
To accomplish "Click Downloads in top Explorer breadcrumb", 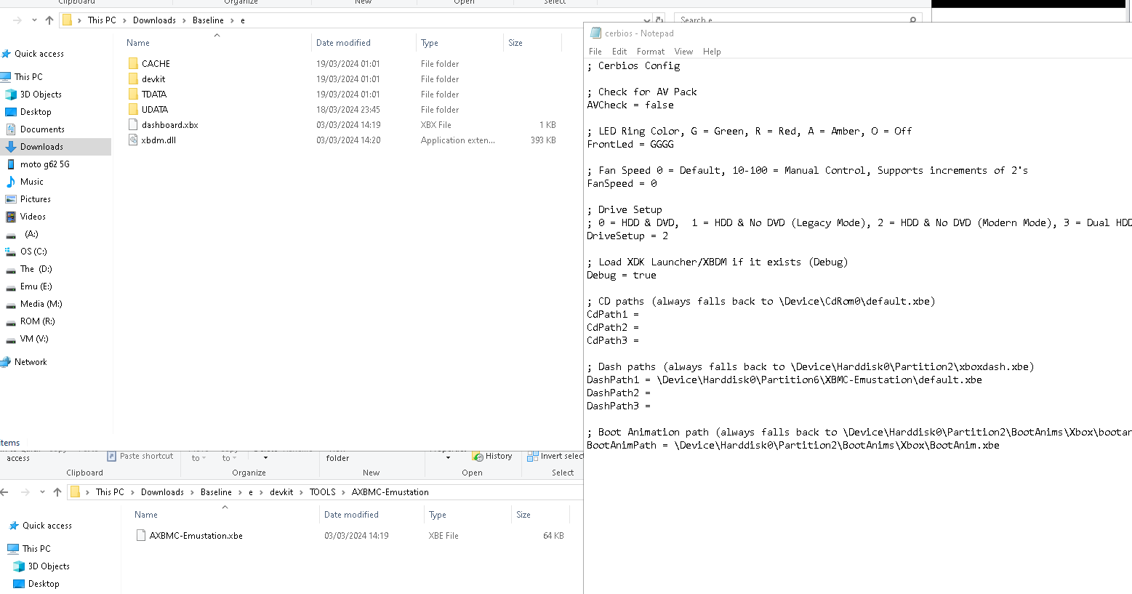I will (x=154, y=20).
